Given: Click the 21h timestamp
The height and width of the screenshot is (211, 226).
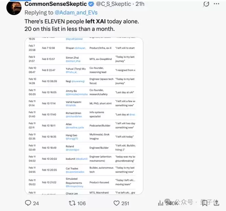Looking at the screenshot, I should click(x=139, y=4).
